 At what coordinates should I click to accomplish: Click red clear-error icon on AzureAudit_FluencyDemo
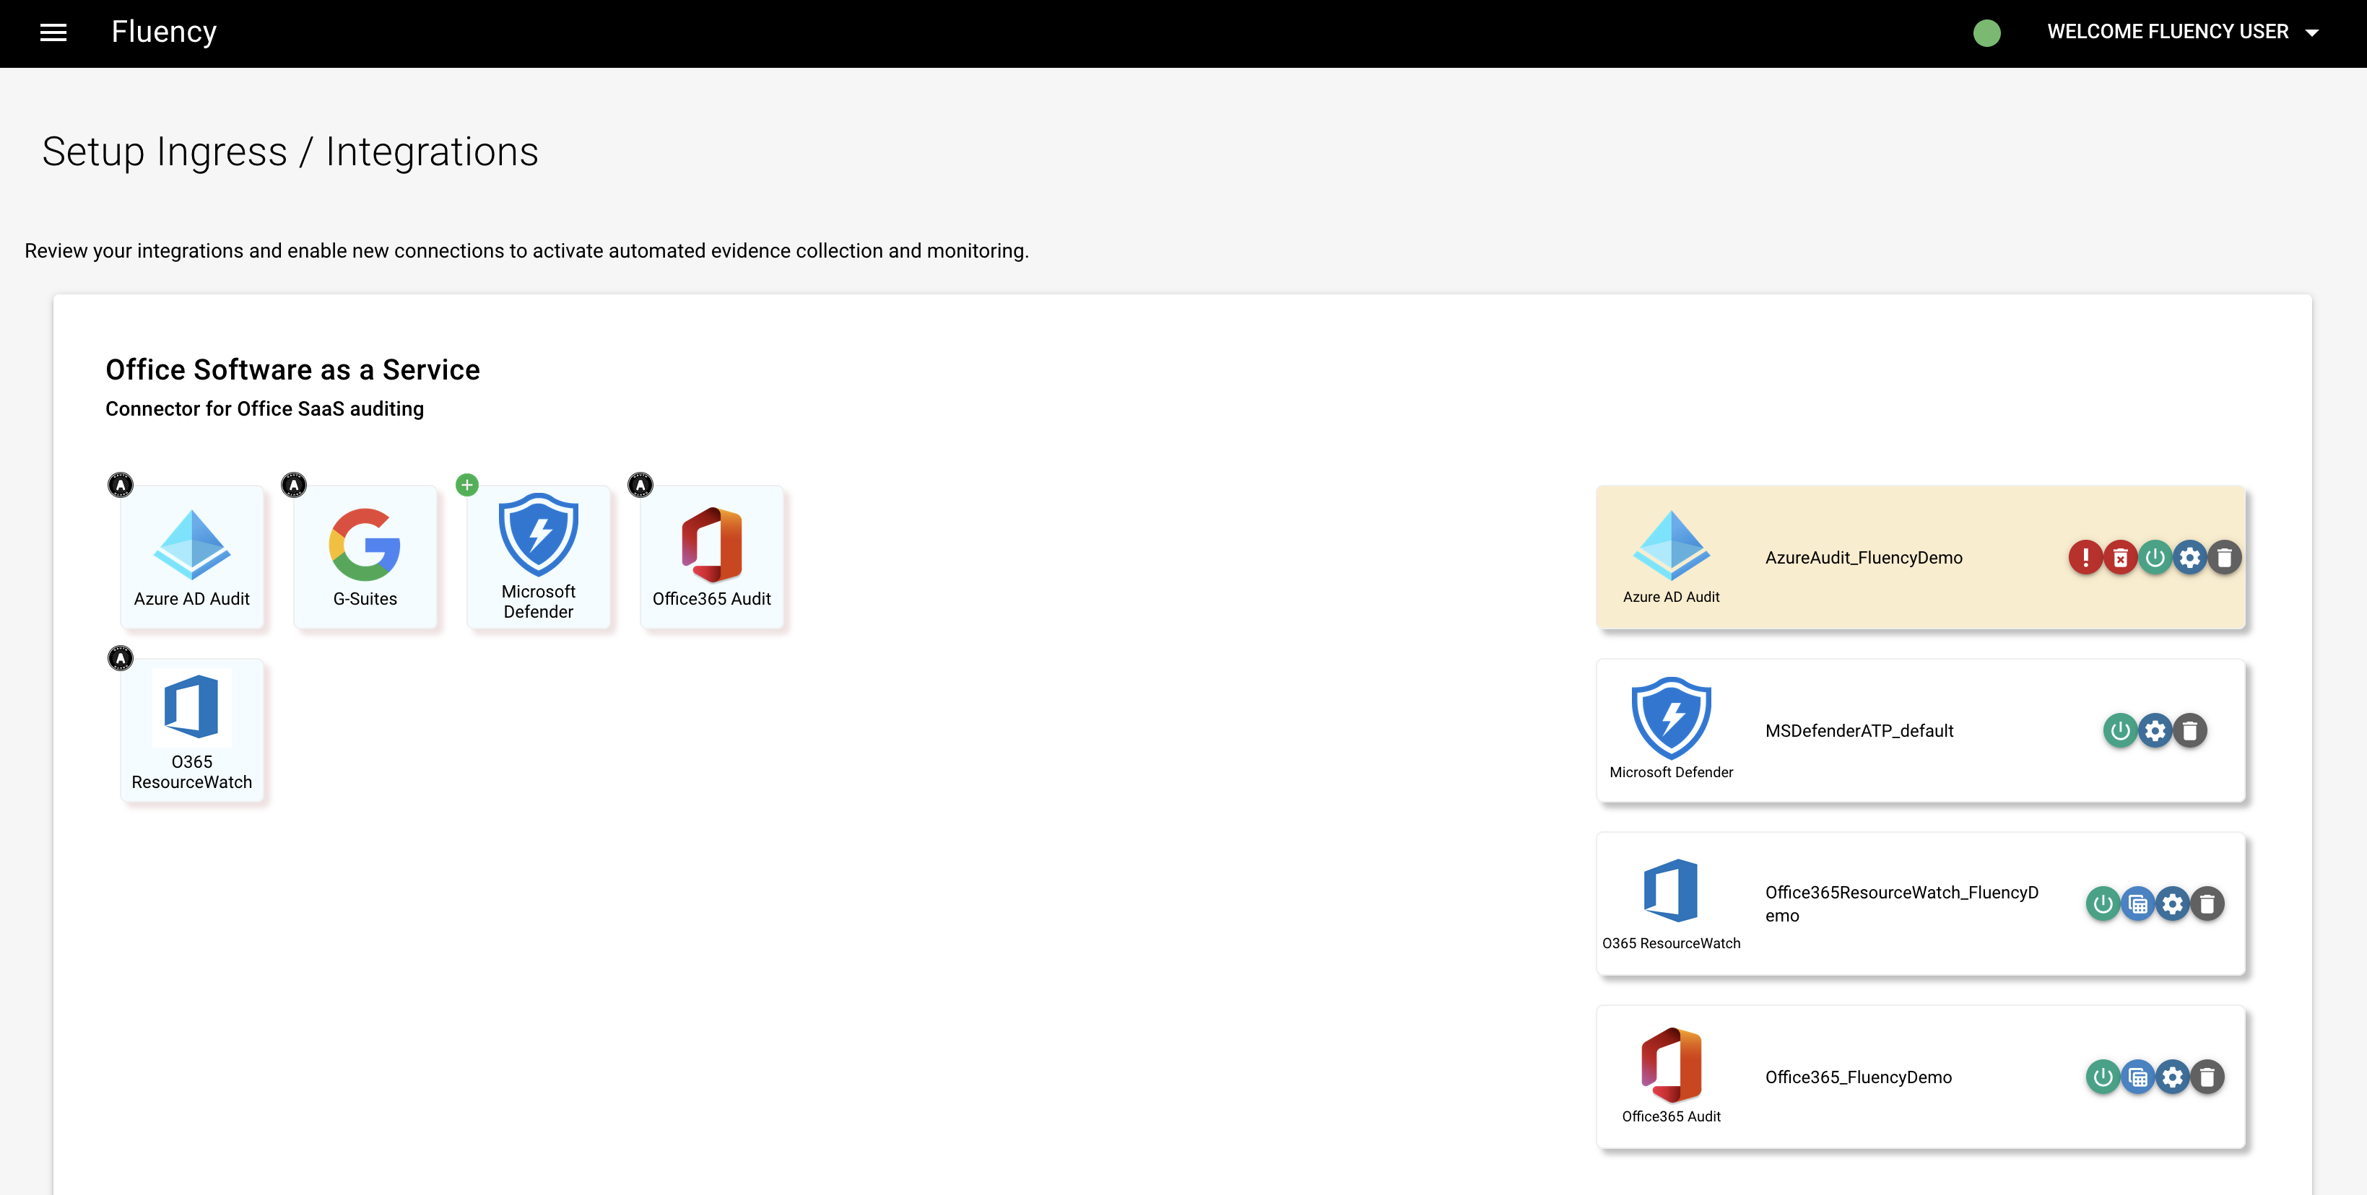2120,558
